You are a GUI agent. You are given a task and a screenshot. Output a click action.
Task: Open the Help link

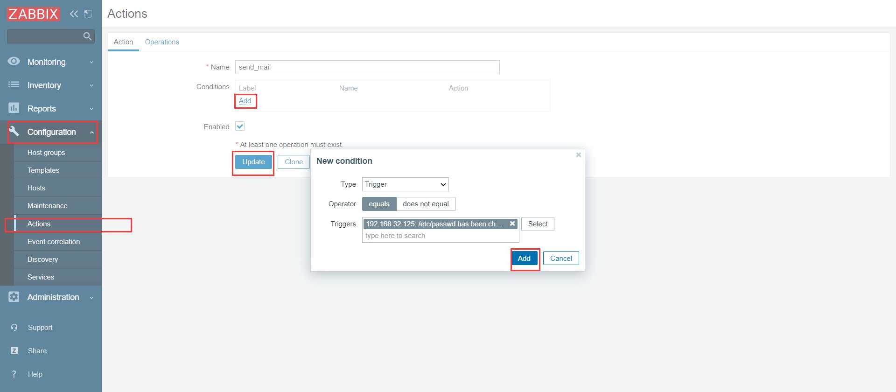35,374
